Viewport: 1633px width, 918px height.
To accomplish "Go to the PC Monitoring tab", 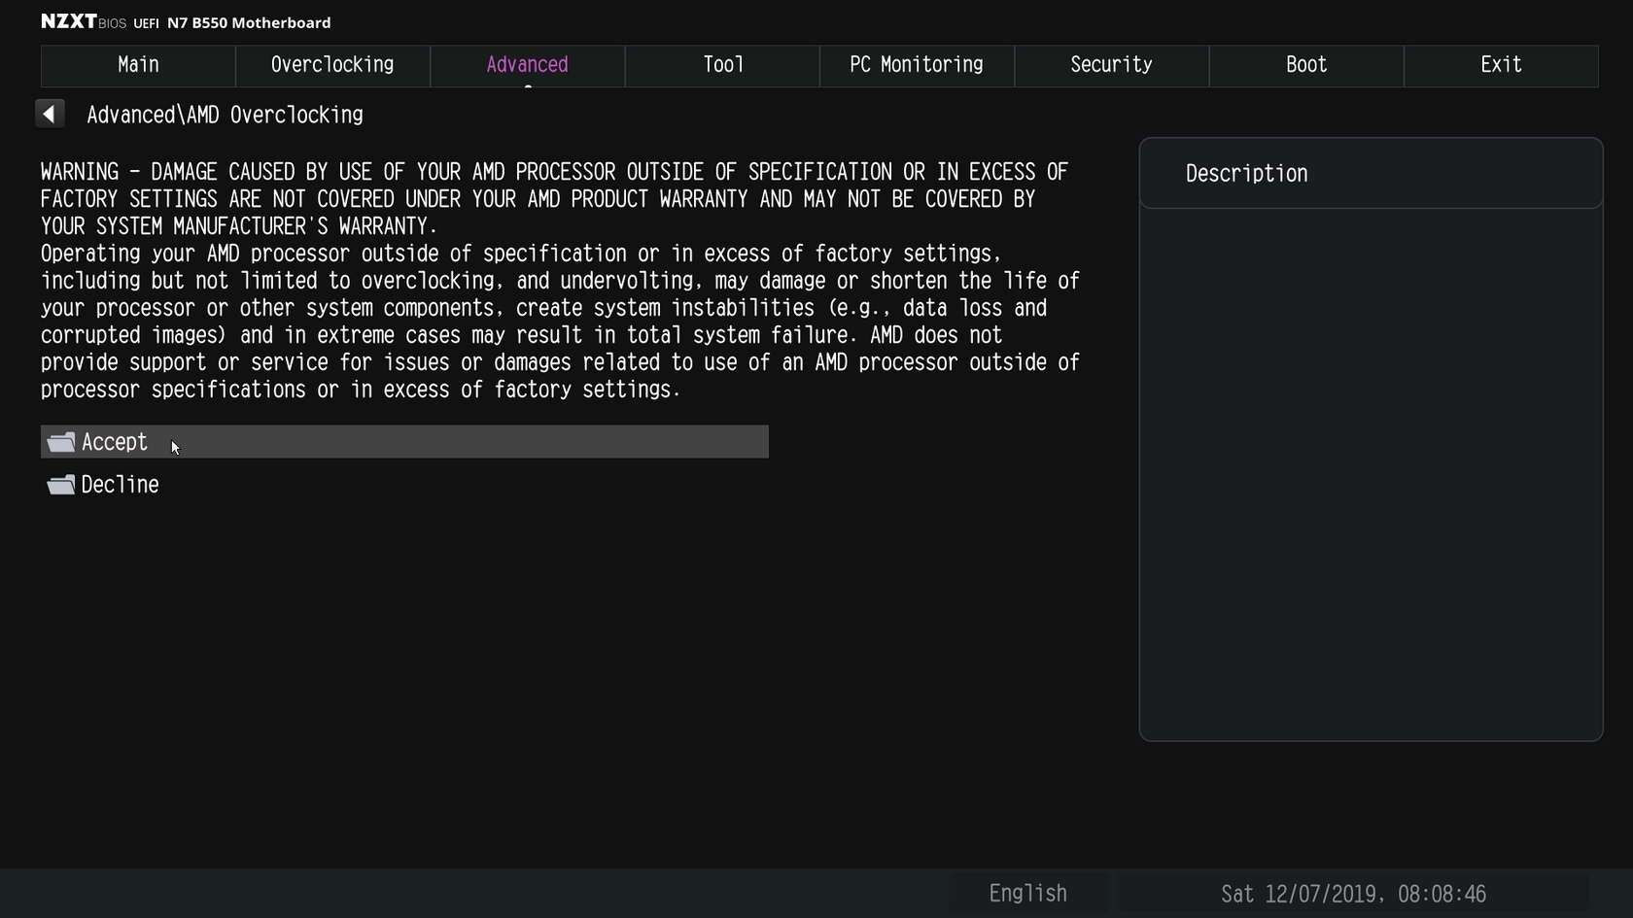I will coord(917,65).
